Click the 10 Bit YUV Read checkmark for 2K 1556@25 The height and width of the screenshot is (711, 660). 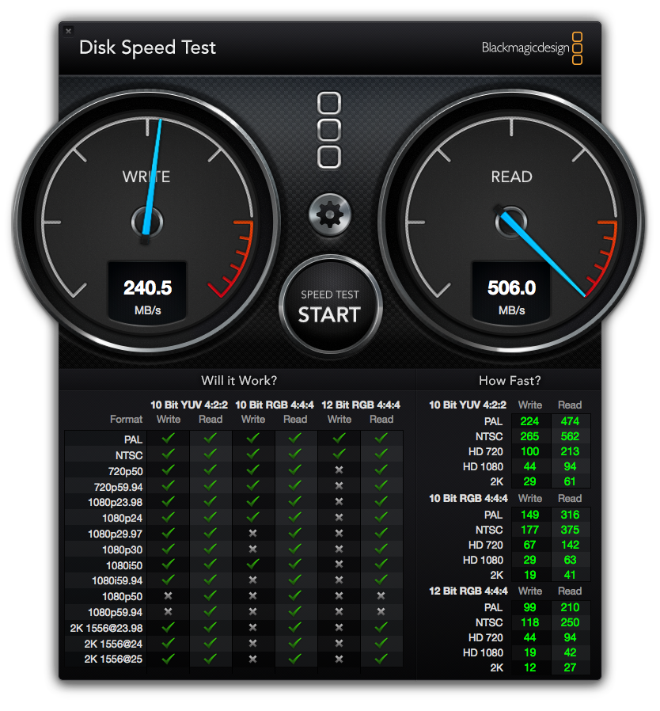211,659
